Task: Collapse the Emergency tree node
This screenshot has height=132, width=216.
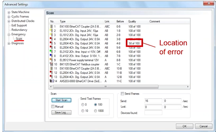Action: point(9,35)
